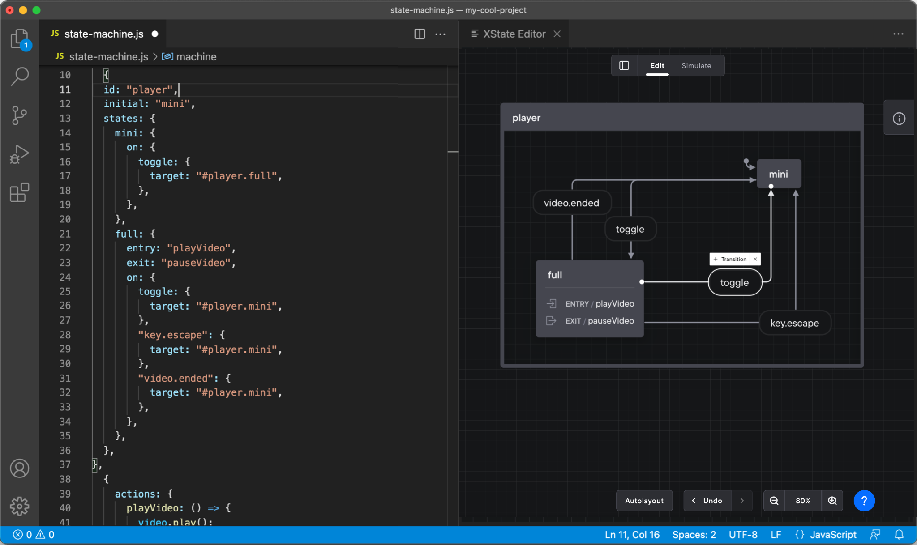This screenshot has width=917, height=545.
Task: Click the Undo button
Action: [x=707, y=501]
